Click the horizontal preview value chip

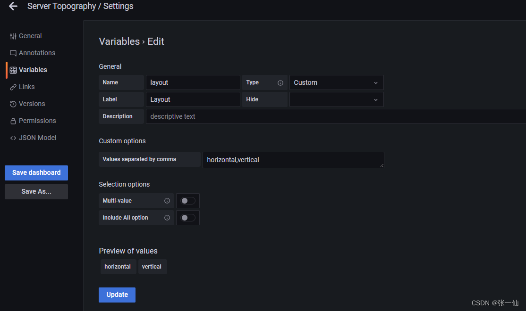(118, 266)
